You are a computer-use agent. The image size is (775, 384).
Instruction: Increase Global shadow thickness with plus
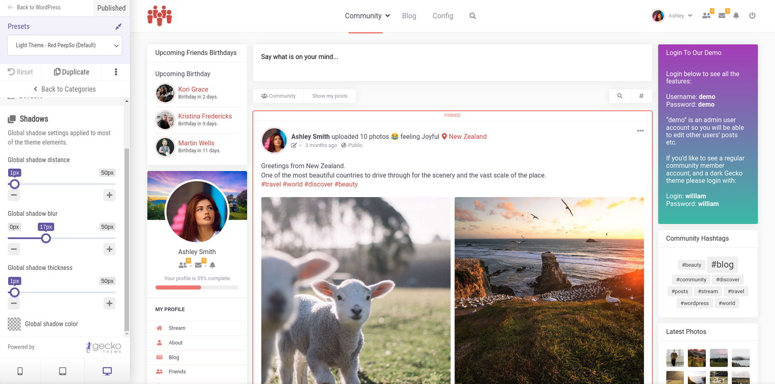(x=109, y=303)
